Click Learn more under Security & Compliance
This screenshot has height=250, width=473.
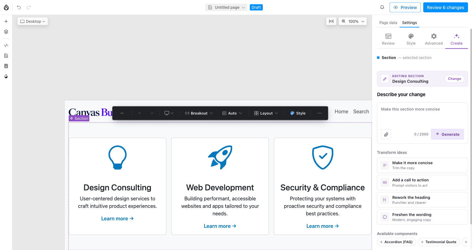pyautogui.click(x=323, y=226)
